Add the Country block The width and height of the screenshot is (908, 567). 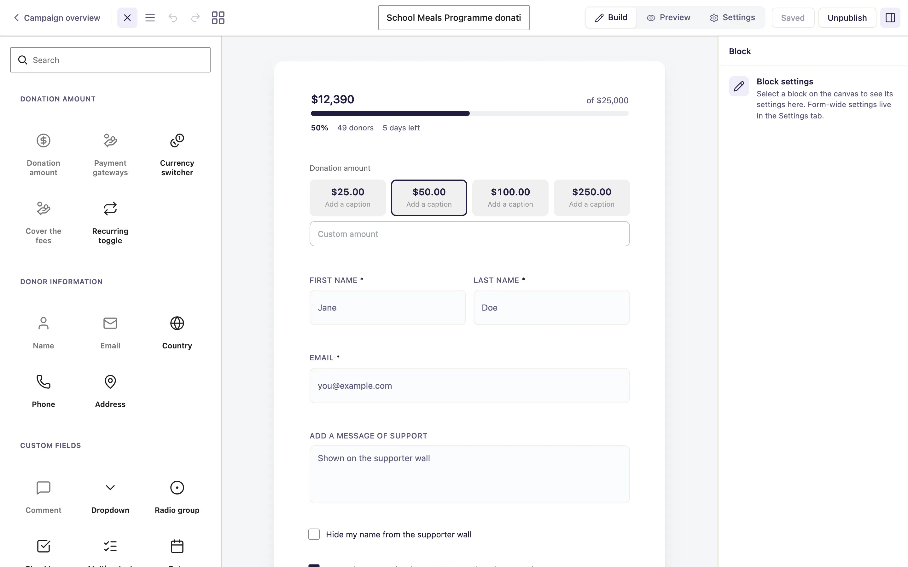pyautogui.click(x=177, y=333)
